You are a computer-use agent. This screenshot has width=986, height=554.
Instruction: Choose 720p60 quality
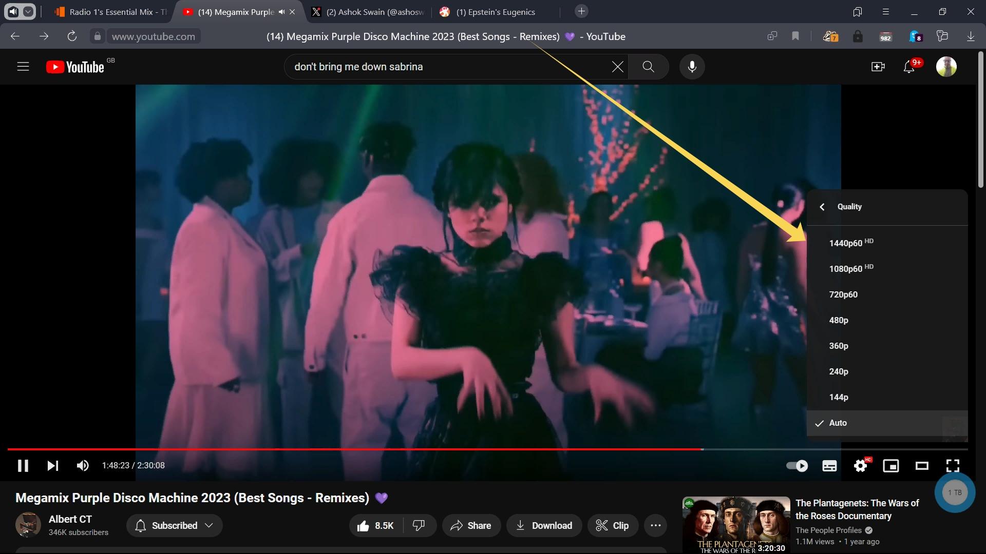point(887,294)
